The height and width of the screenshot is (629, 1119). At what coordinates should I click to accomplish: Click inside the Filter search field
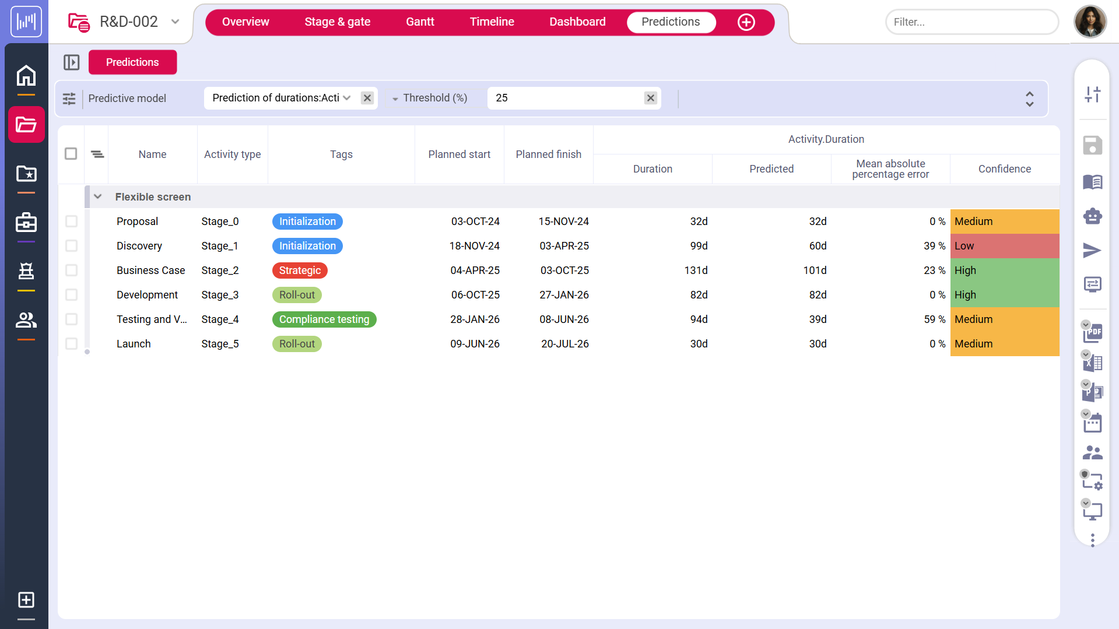point(971,22)
